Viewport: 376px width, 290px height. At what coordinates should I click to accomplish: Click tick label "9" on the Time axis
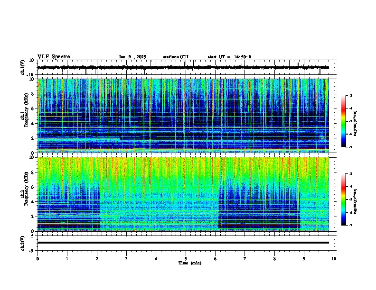coord(304,259)
